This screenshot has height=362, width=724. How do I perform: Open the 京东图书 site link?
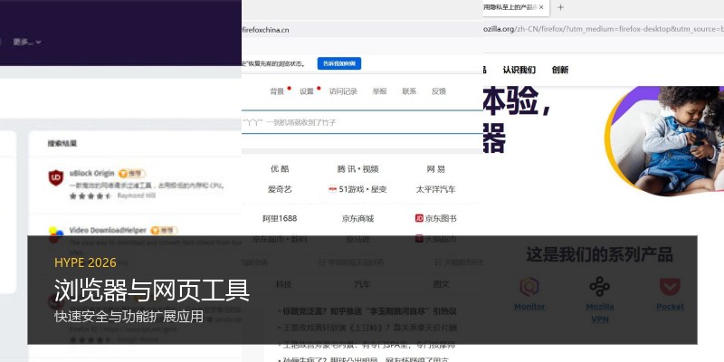click(441, 218)
